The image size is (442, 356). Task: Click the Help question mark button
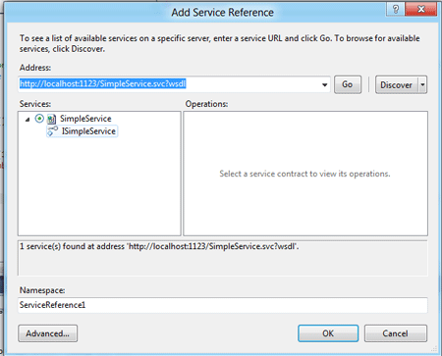pyautogui.click(x=395, y=9)
